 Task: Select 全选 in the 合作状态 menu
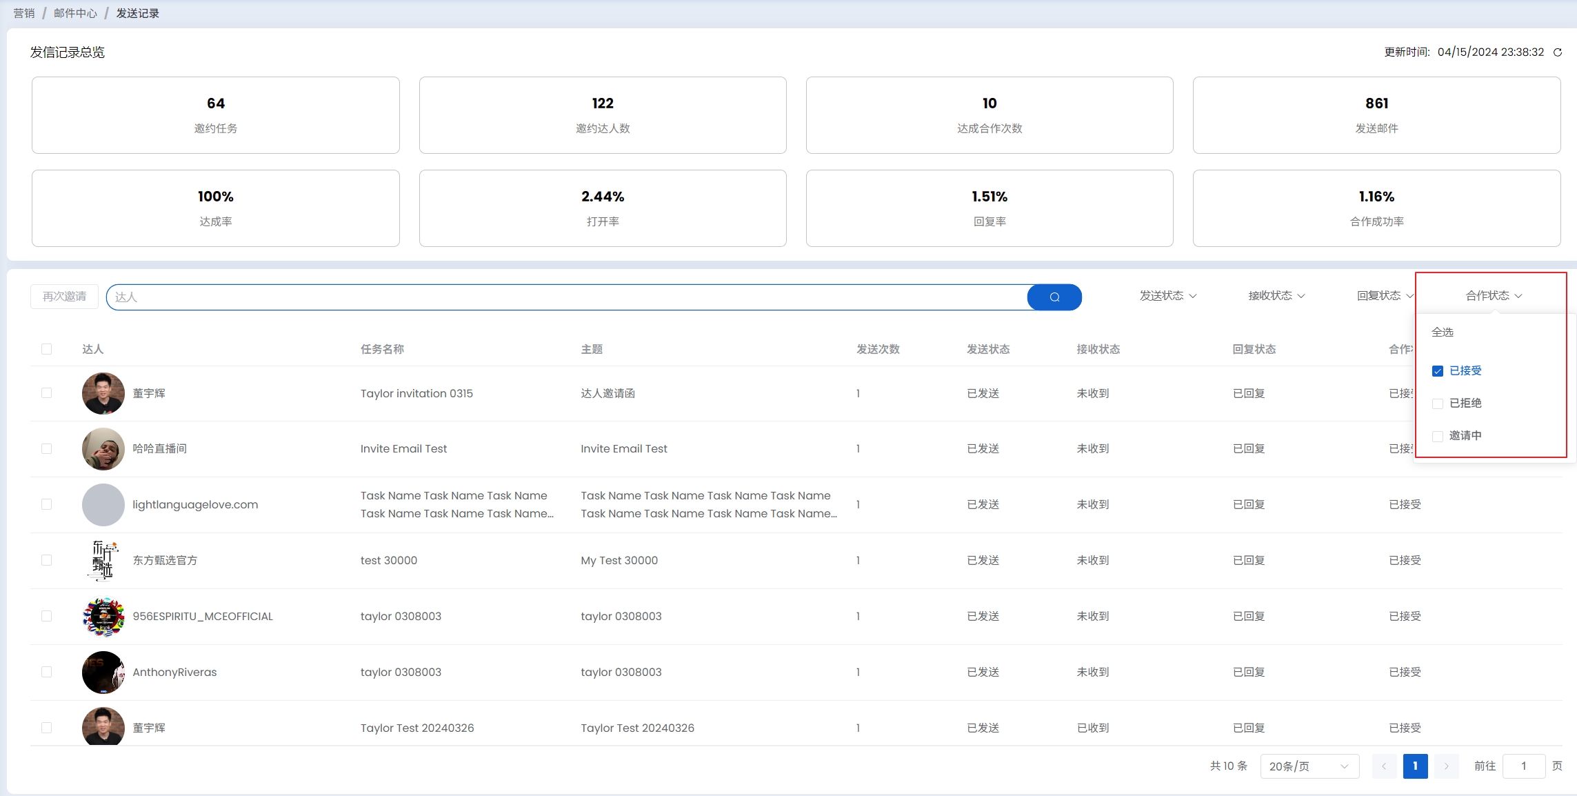coord(1443,332)
